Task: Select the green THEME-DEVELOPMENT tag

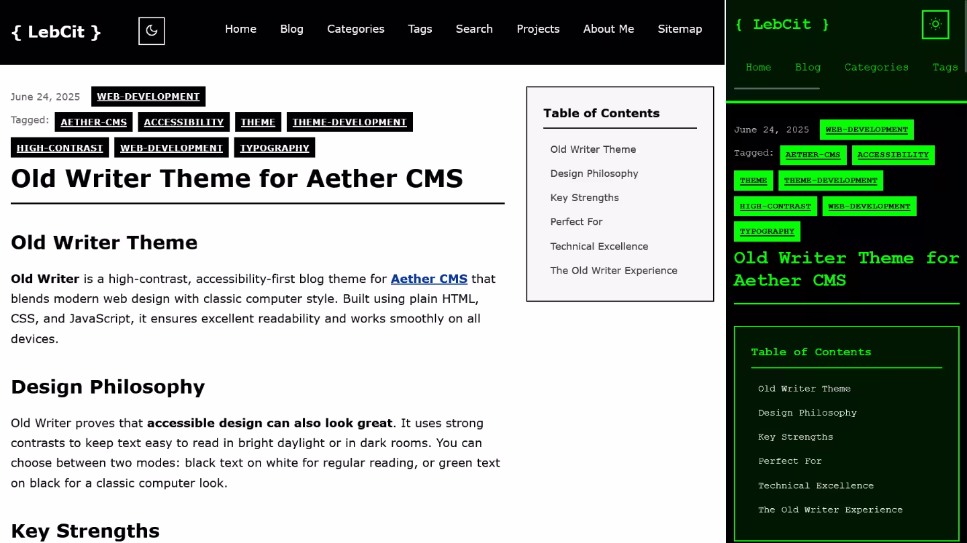Action: tap(831, 180)
